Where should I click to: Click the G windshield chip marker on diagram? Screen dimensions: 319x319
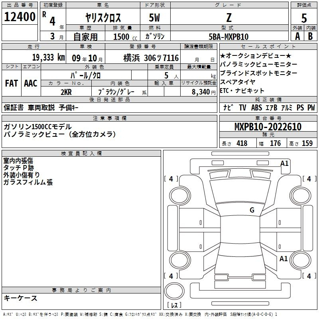click(252, 210)
